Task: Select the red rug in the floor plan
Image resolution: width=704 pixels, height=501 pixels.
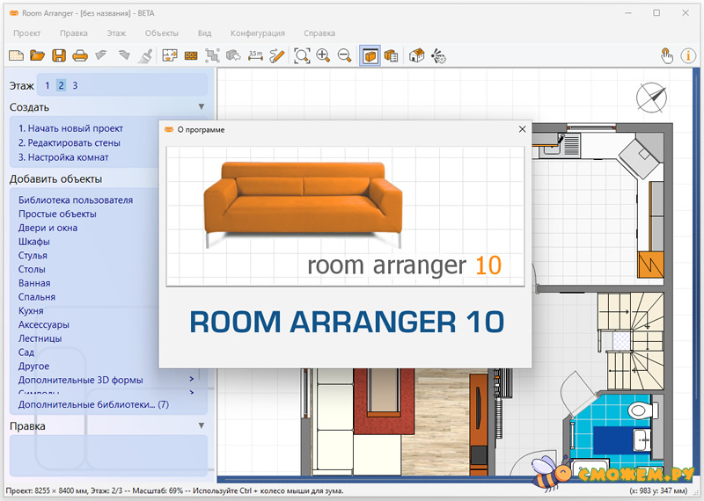Action: (x=384, y=402)
